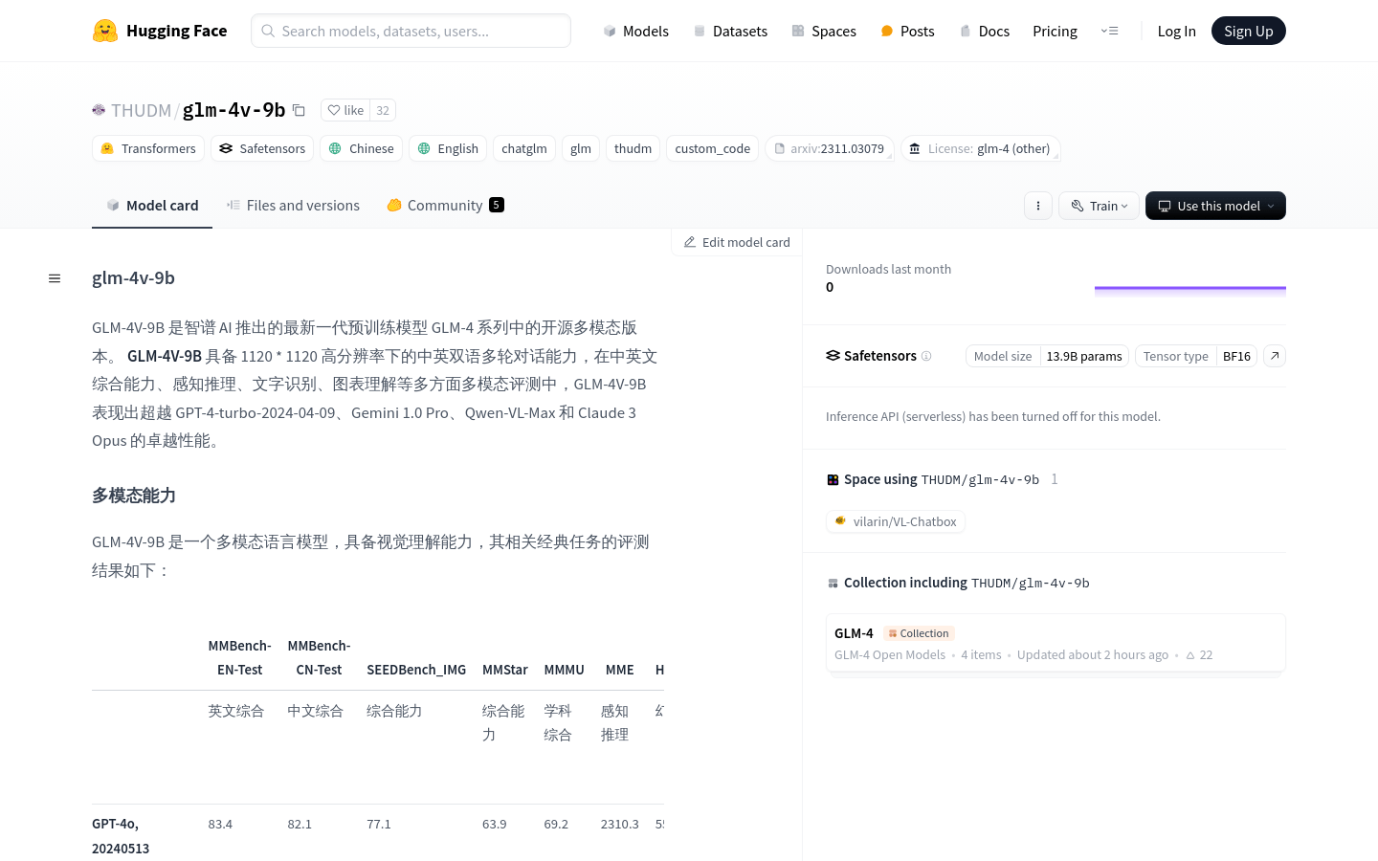Viewport: 1378px width, 861px height.
Task: Click the 多模态能力 section heading
Action: click(x=134, y=496)
